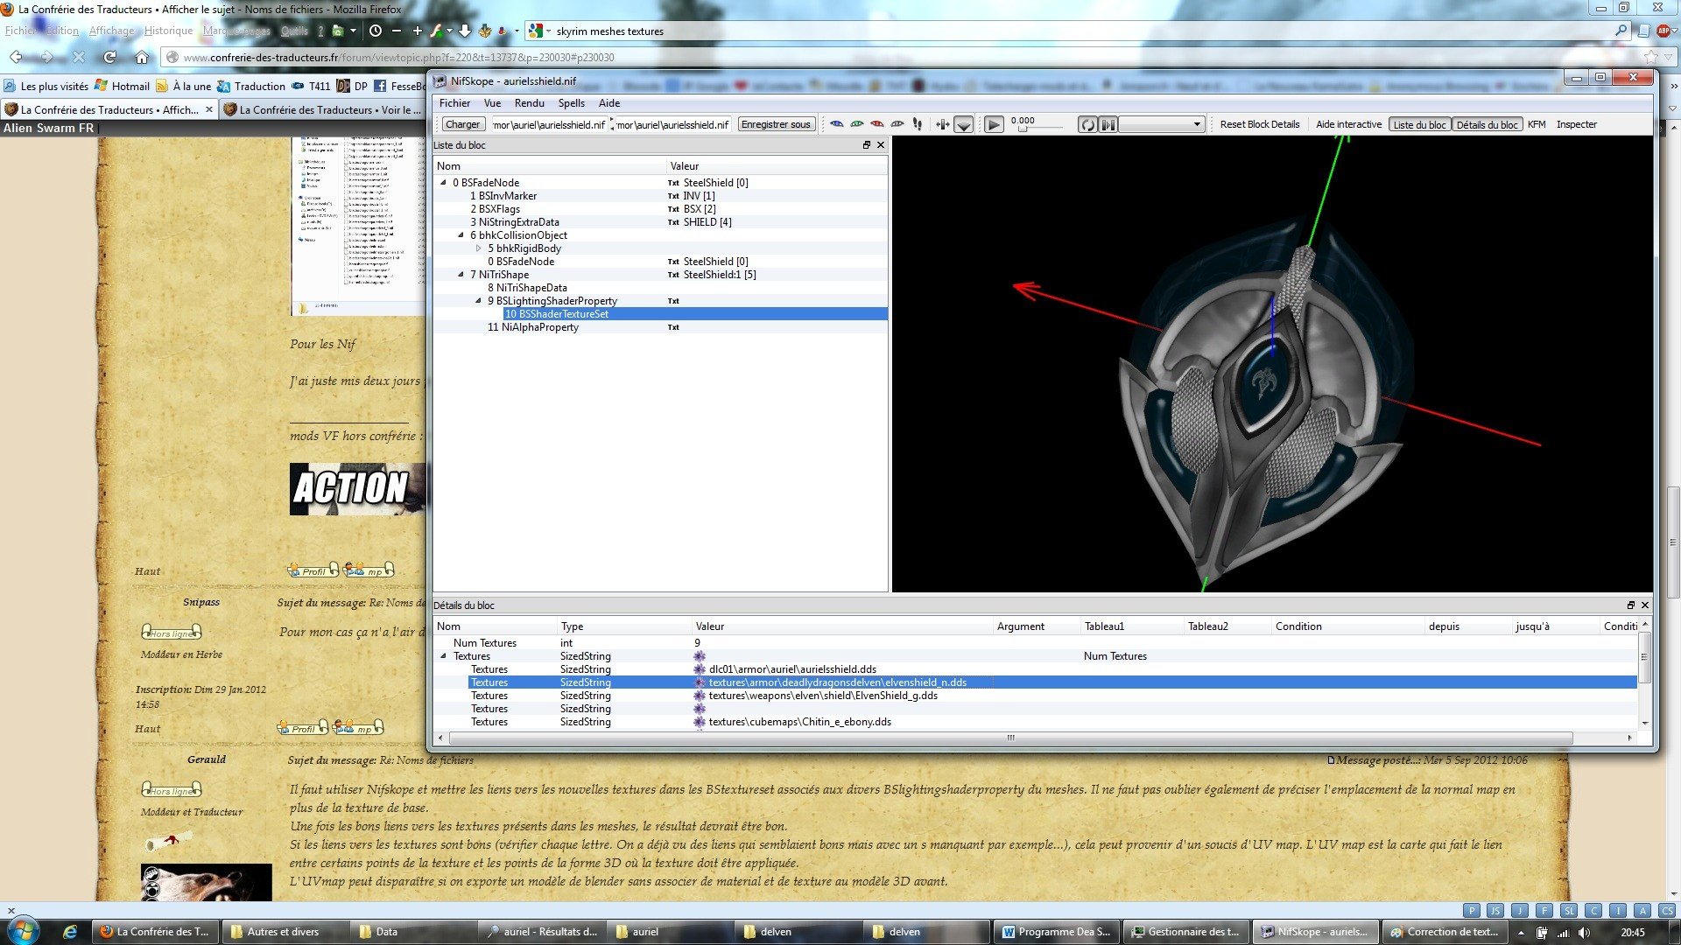1681x945 pixels.
Task: Collapse the 7 NiTriShape tree node
Action: point(461,275)
